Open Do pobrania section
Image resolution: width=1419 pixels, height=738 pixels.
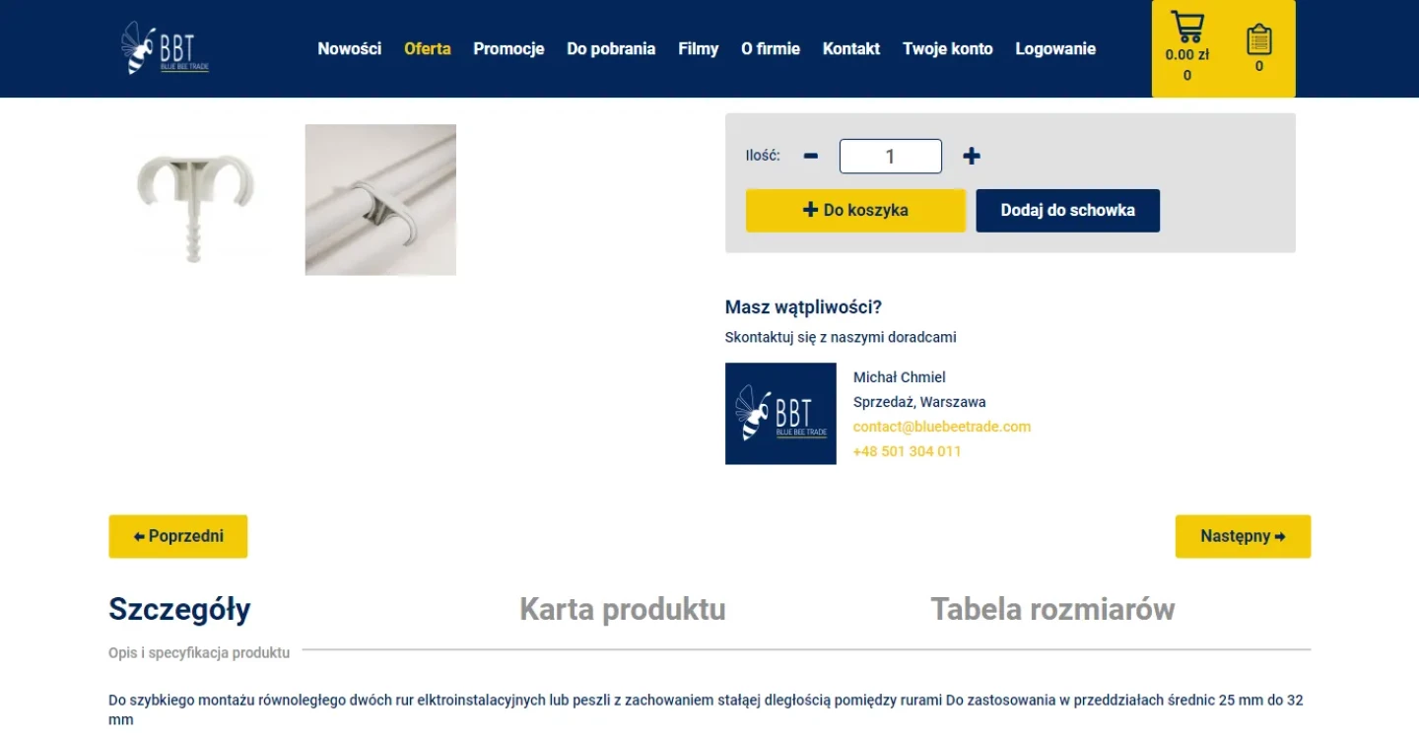[611, 48]
